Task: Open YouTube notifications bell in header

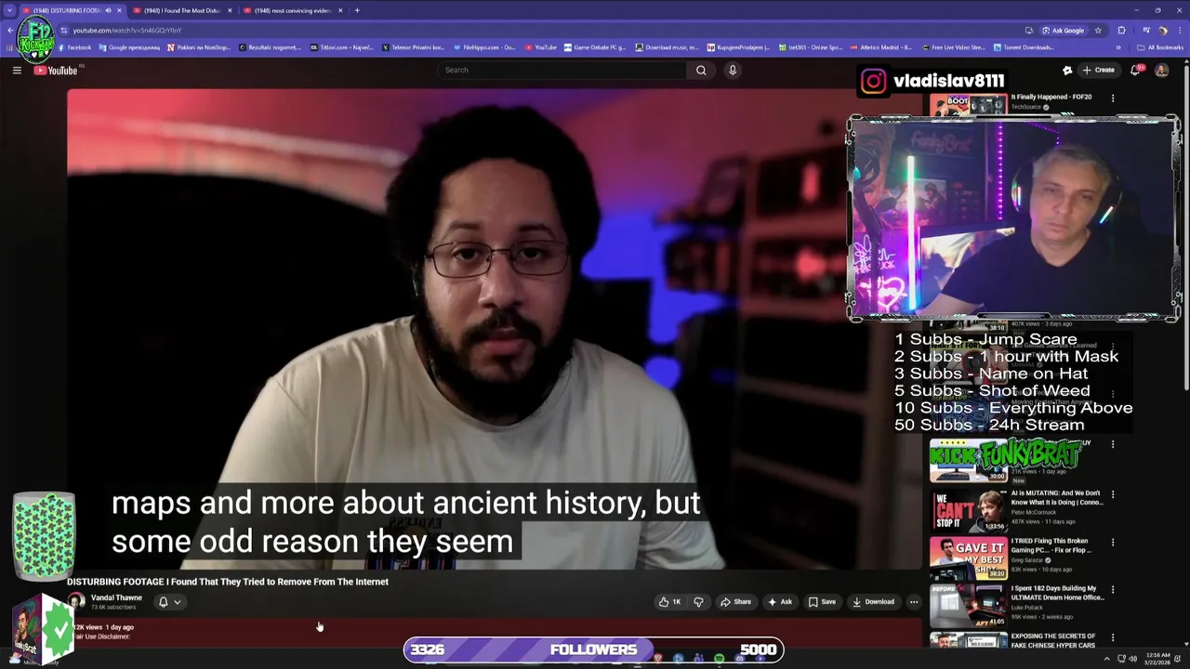Action: pyautogui.click(x=1136, y=70)
